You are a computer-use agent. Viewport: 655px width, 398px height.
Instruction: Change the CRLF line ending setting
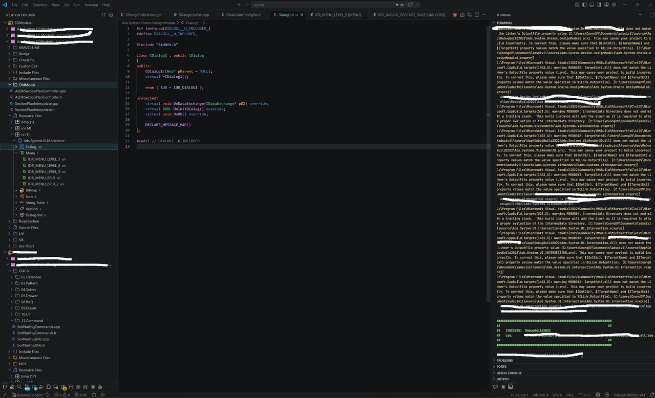[570, 395]
